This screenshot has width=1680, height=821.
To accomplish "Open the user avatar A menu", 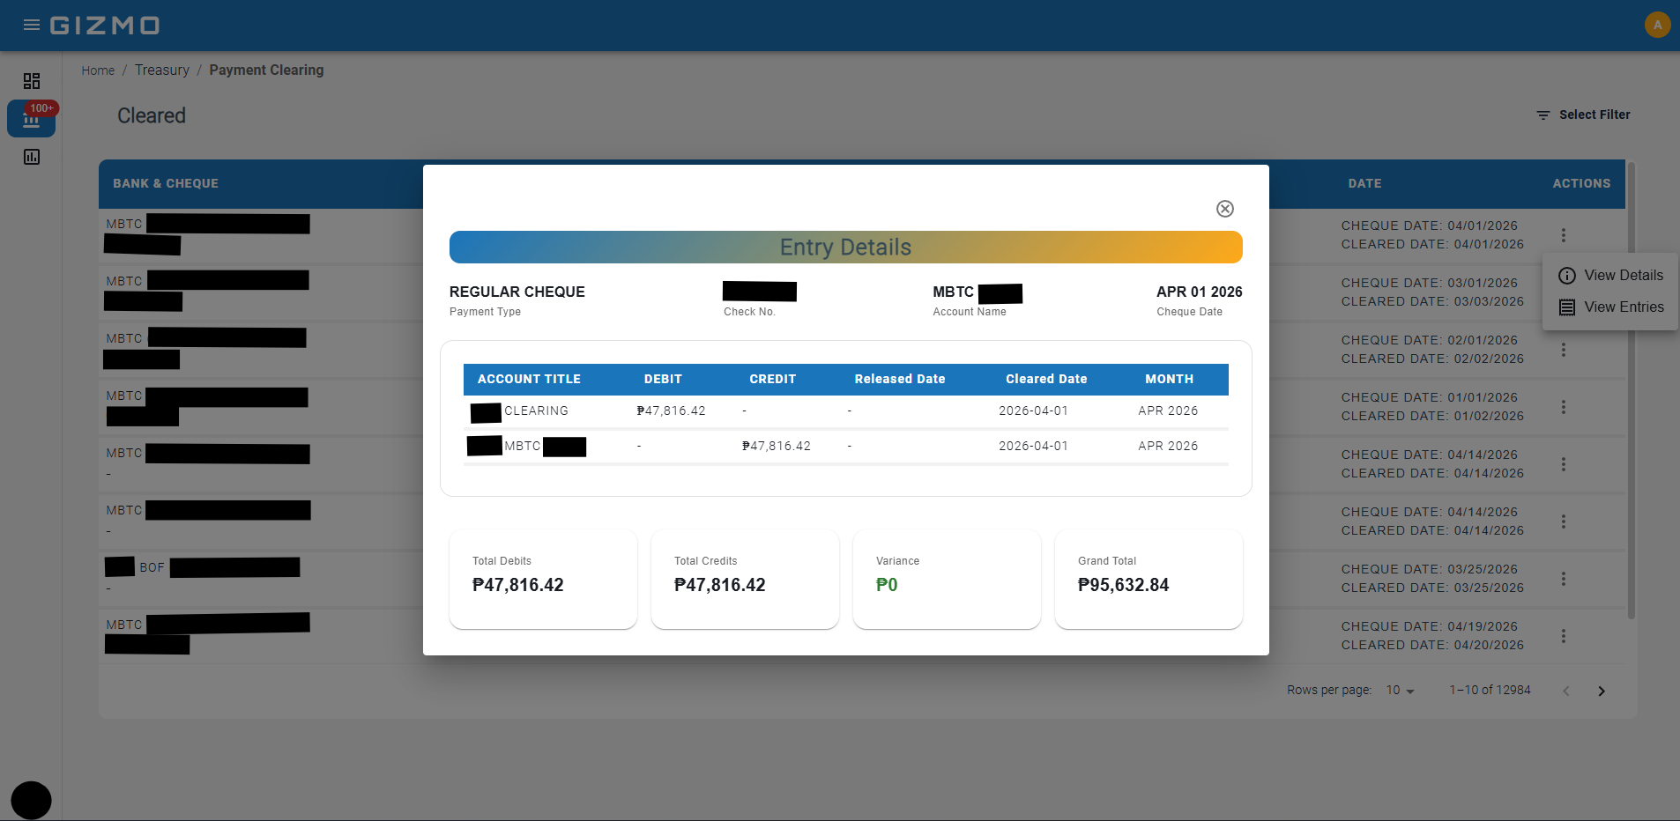I will click(x=1657, y=25).
